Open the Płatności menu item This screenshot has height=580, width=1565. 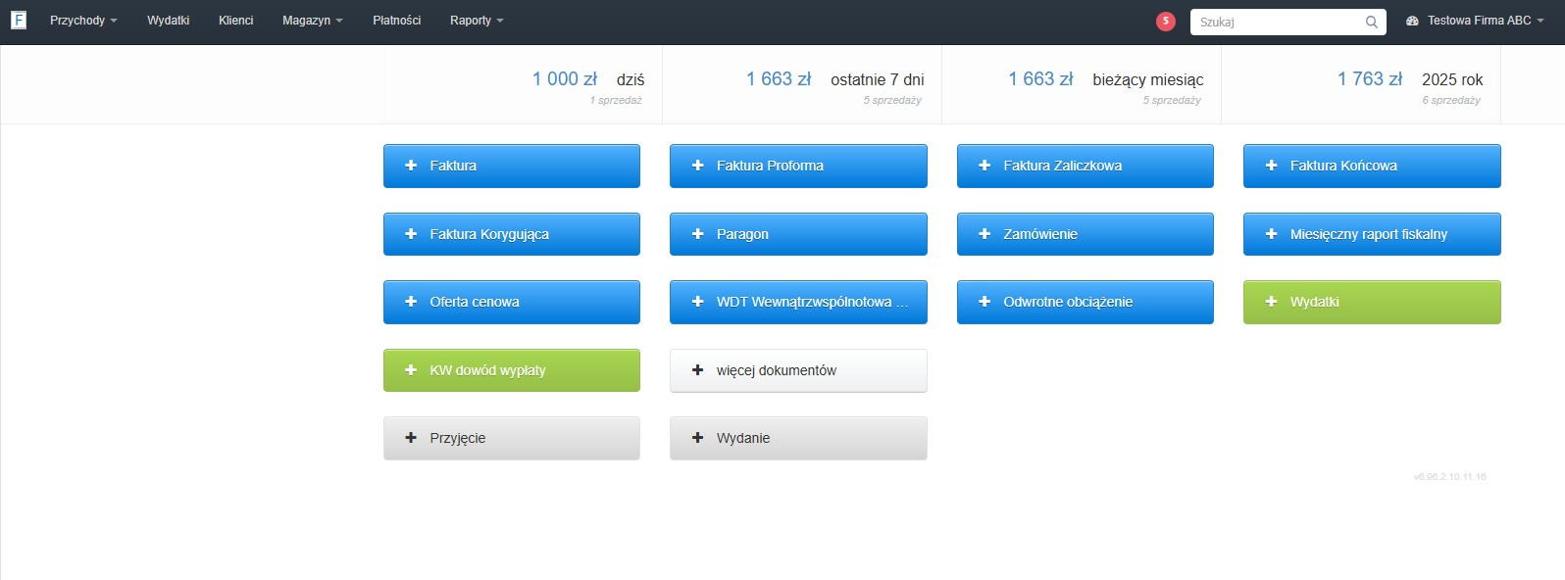click(397, 21)
